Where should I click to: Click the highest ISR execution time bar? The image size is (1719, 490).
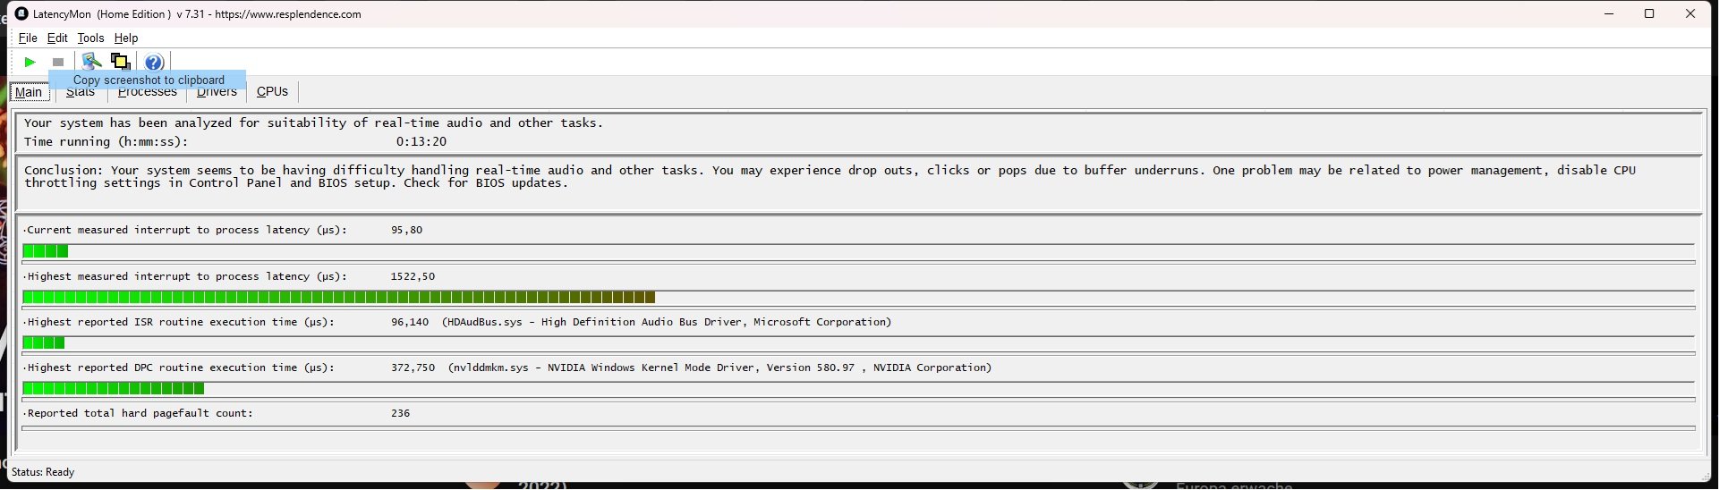click(859, 342)
